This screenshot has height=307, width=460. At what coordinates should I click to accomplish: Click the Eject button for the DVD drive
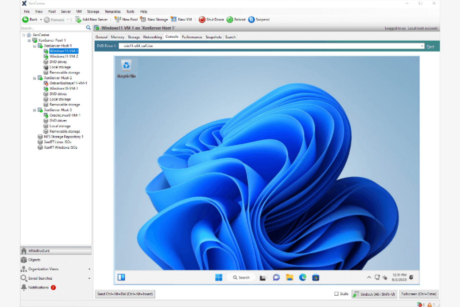coord(431,46)
